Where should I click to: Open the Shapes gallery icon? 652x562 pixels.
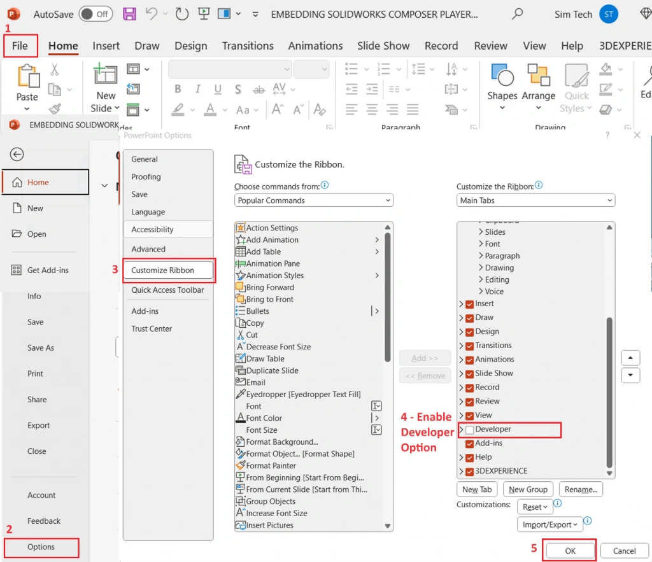[x=502, y=75]
